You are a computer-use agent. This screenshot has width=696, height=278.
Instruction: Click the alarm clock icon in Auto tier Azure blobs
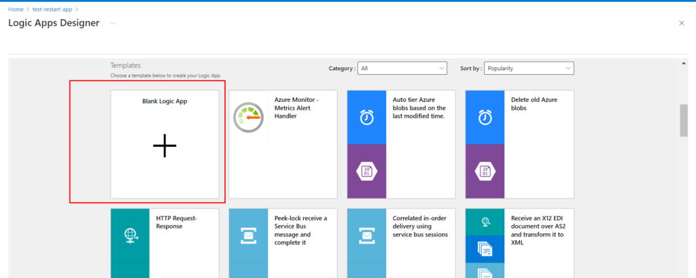point(366,117)
